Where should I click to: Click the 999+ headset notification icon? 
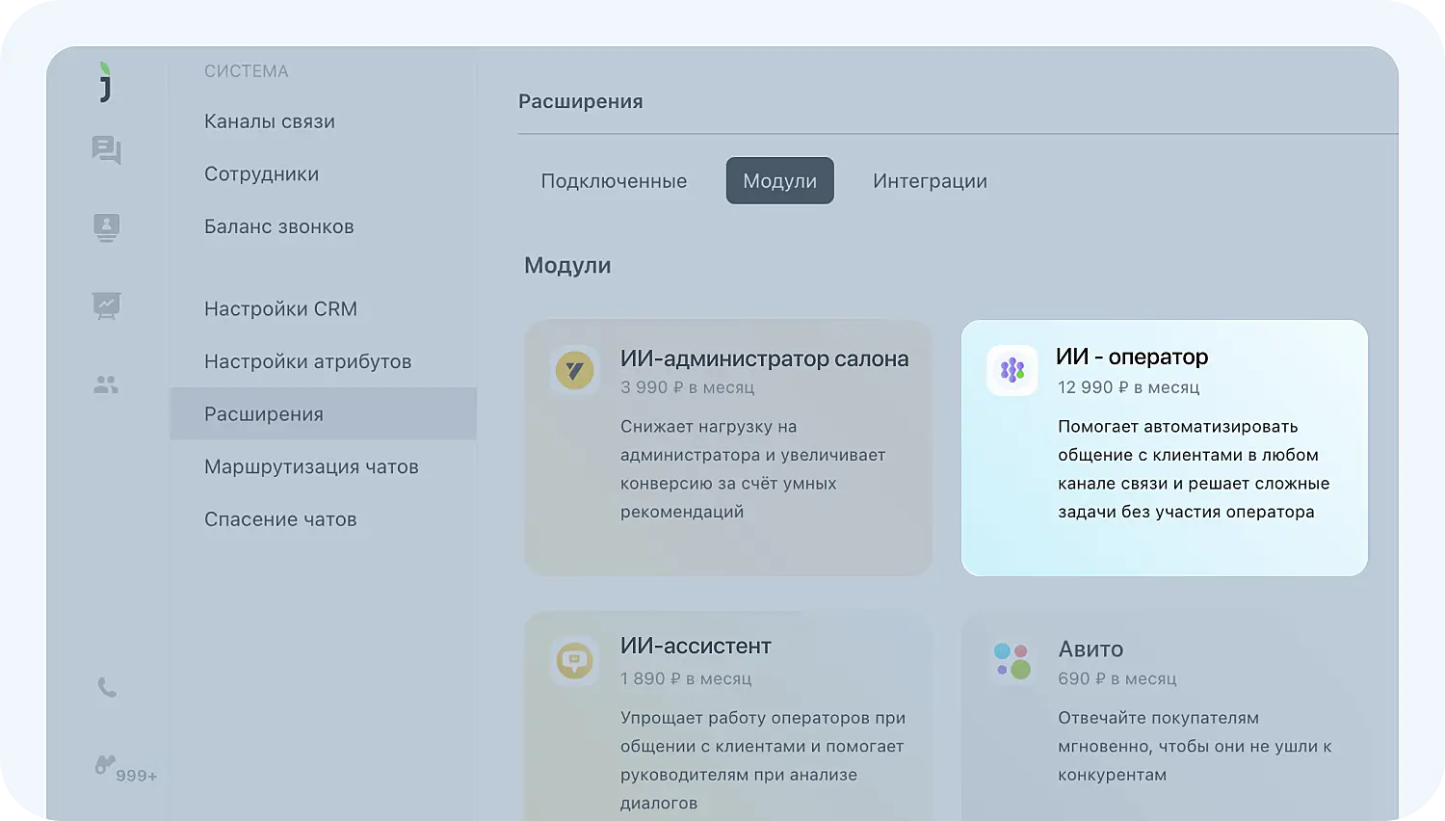[x=106, y=766]
